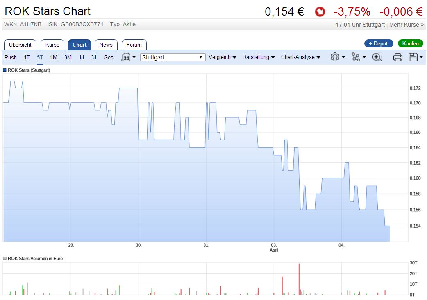The image size is (427, 300).
Task: Click the 0,172 price axis label
Action: pos(415,88)
